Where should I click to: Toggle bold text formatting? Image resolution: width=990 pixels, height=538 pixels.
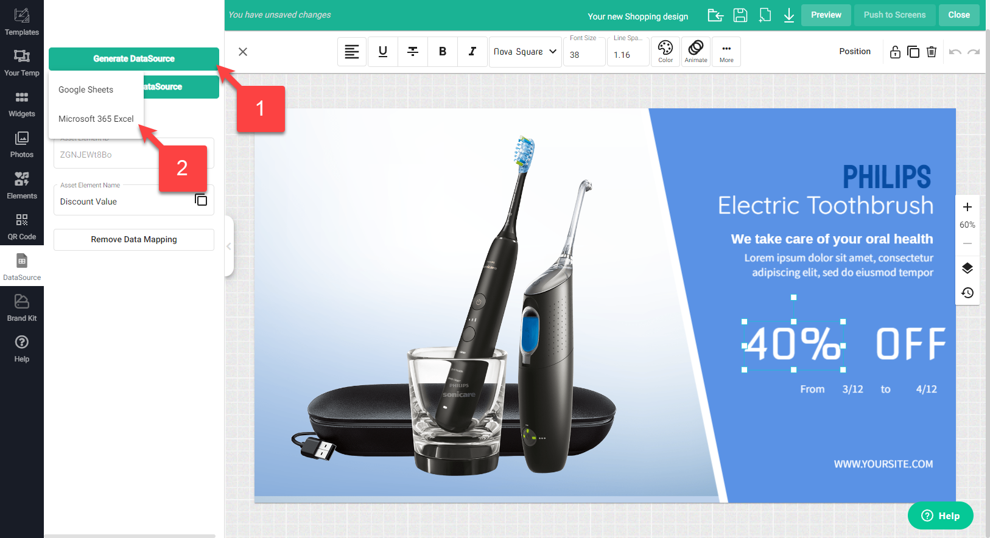(x=443, y=52)
